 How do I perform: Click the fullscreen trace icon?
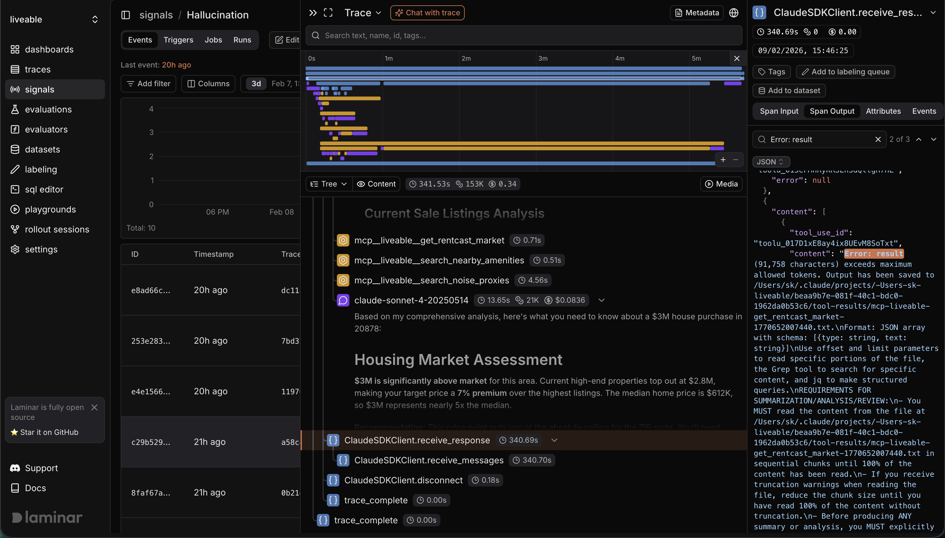tap(328, 13)
